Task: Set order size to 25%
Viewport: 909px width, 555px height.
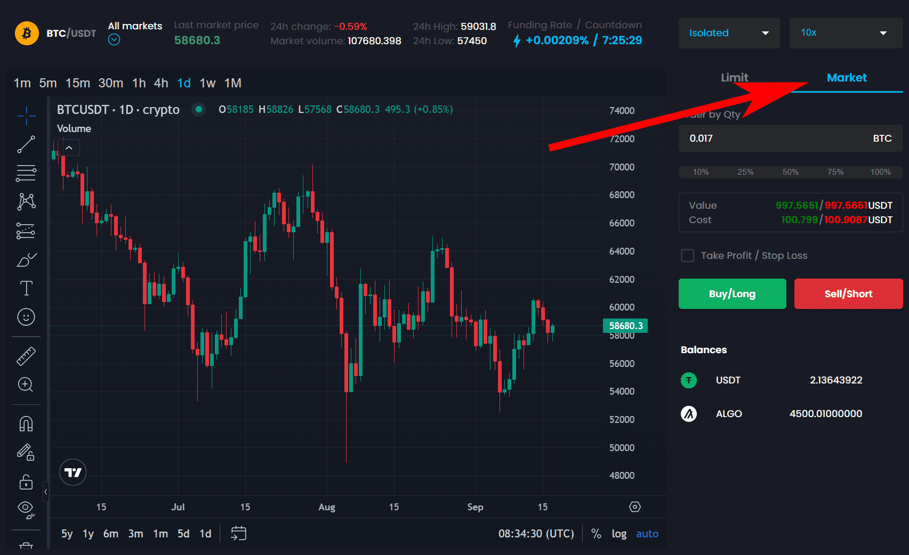Action: [x=745, y=172]
